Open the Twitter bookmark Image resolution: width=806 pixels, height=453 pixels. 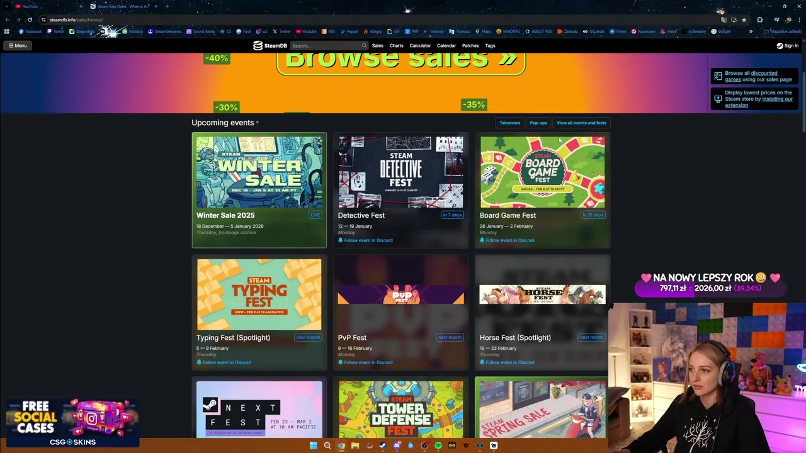pos(282,31)
